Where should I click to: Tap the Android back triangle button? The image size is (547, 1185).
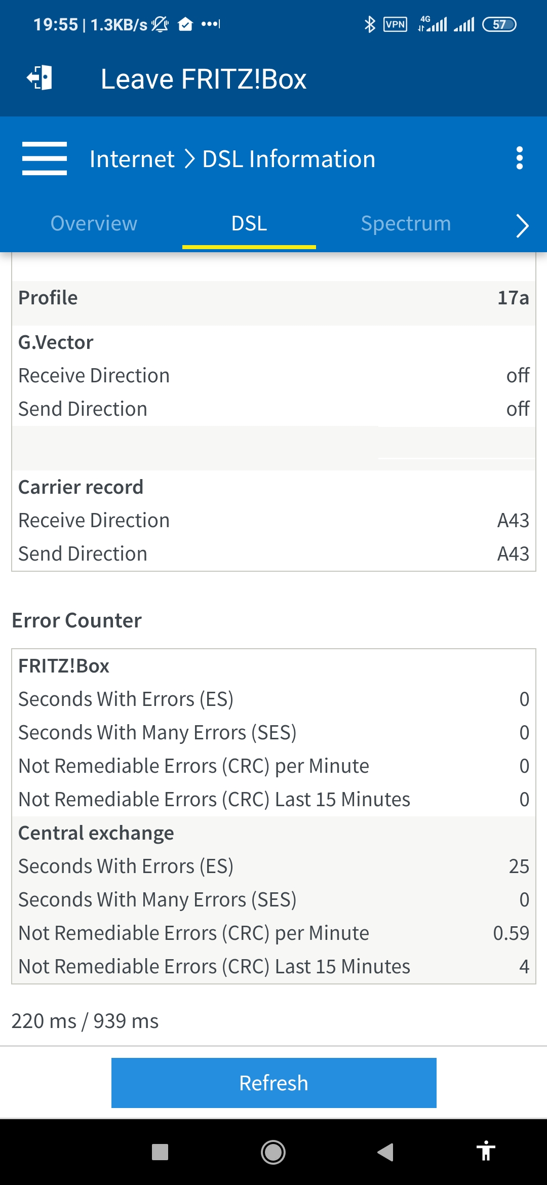coord(385,1152)
